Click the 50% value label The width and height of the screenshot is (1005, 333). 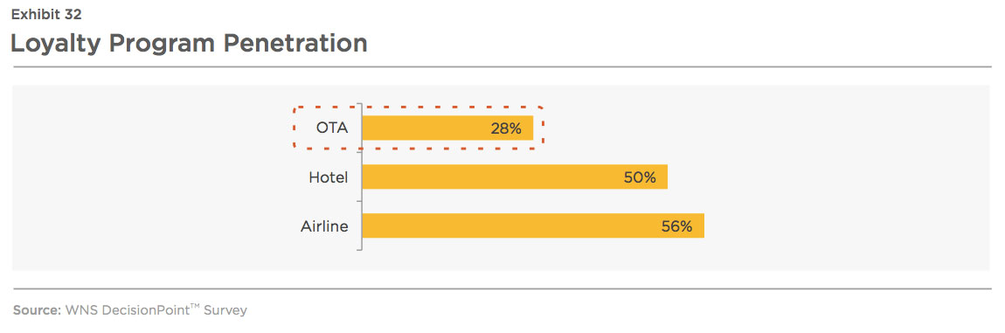[x=640, y=177]
